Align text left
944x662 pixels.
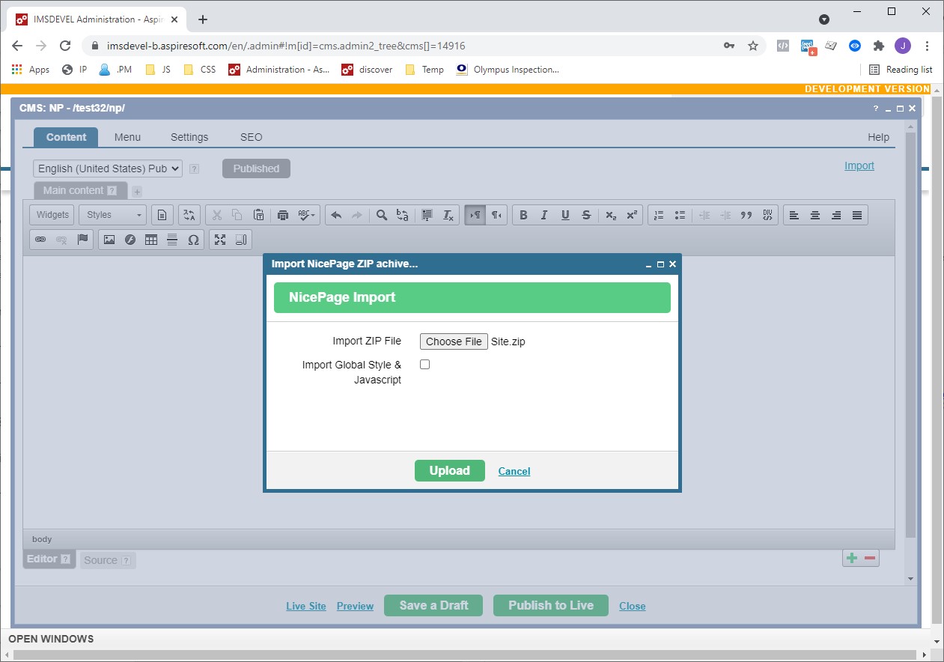click(x=794, y=216)
